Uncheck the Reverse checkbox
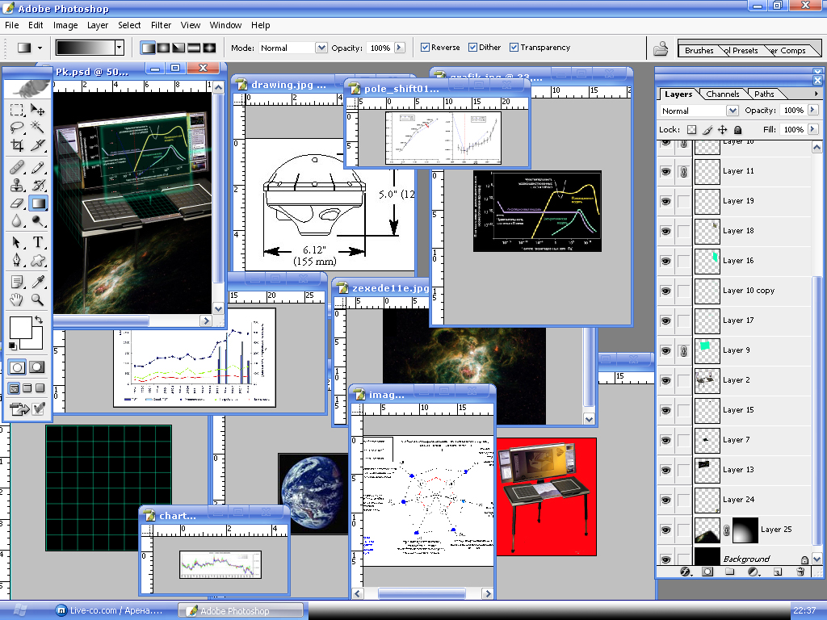Viewport: 827px width, 620px height. [425, 48]
